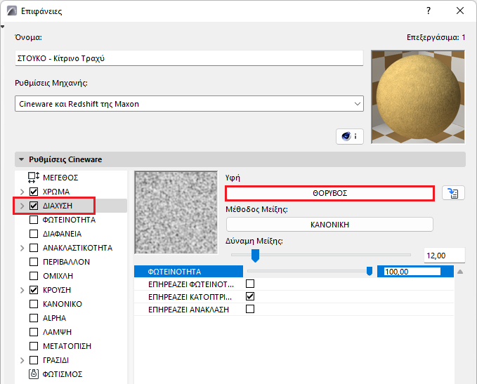This screenshot has width=477, height=384.
Task: Expand the ΑΝΑΚΛΑΣΤΙΚΟΤΗΤΑ tree node
Action: click(22, 248)
